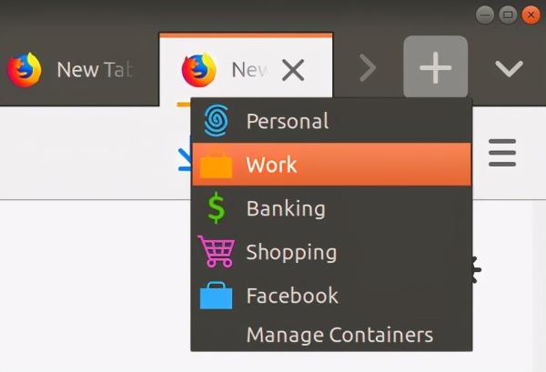Choose the highlighted Work menu entry label

271,166
